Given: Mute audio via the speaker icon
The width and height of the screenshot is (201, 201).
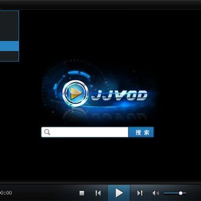Looking at the screenshot, I should click(x=156, y=193).
